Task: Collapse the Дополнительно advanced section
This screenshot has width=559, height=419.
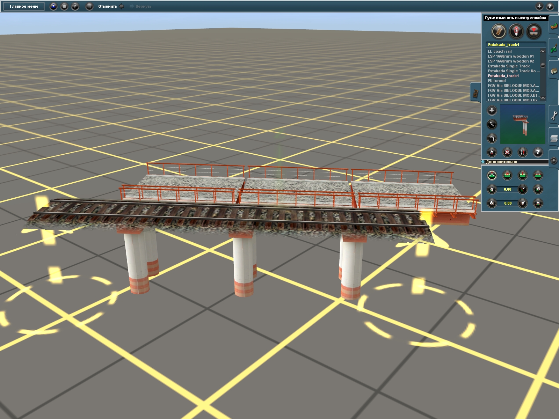Action: (x=483, y=162)
